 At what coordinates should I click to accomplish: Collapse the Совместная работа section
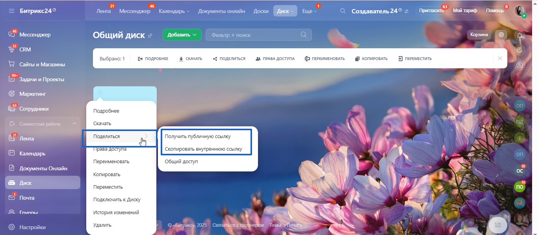click(x=74, y=124)
